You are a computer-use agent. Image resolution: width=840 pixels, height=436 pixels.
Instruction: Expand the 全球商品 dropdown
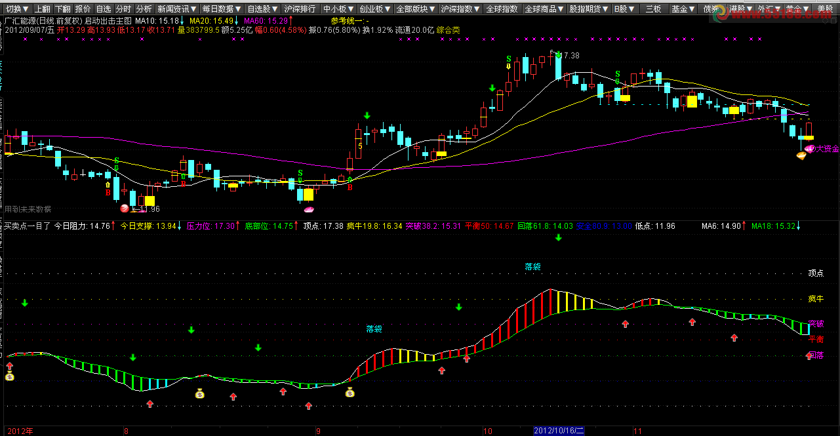click(545, 9)
